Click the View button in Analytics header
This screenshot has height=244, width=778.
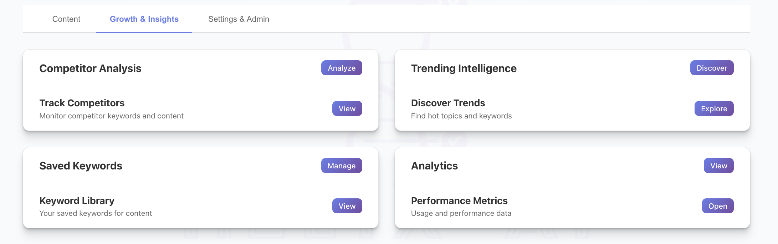click(718, 166)
